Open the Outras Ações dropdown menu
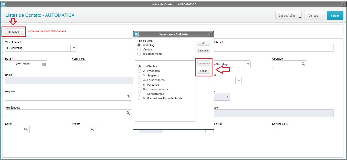 point(288,16)
